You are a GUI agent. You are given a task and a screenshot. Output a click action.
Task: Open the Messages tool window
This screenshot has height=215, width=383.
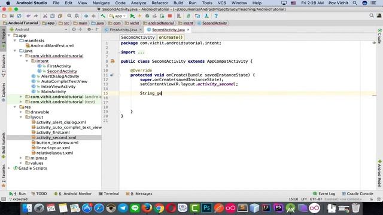[x=139, y=193]
